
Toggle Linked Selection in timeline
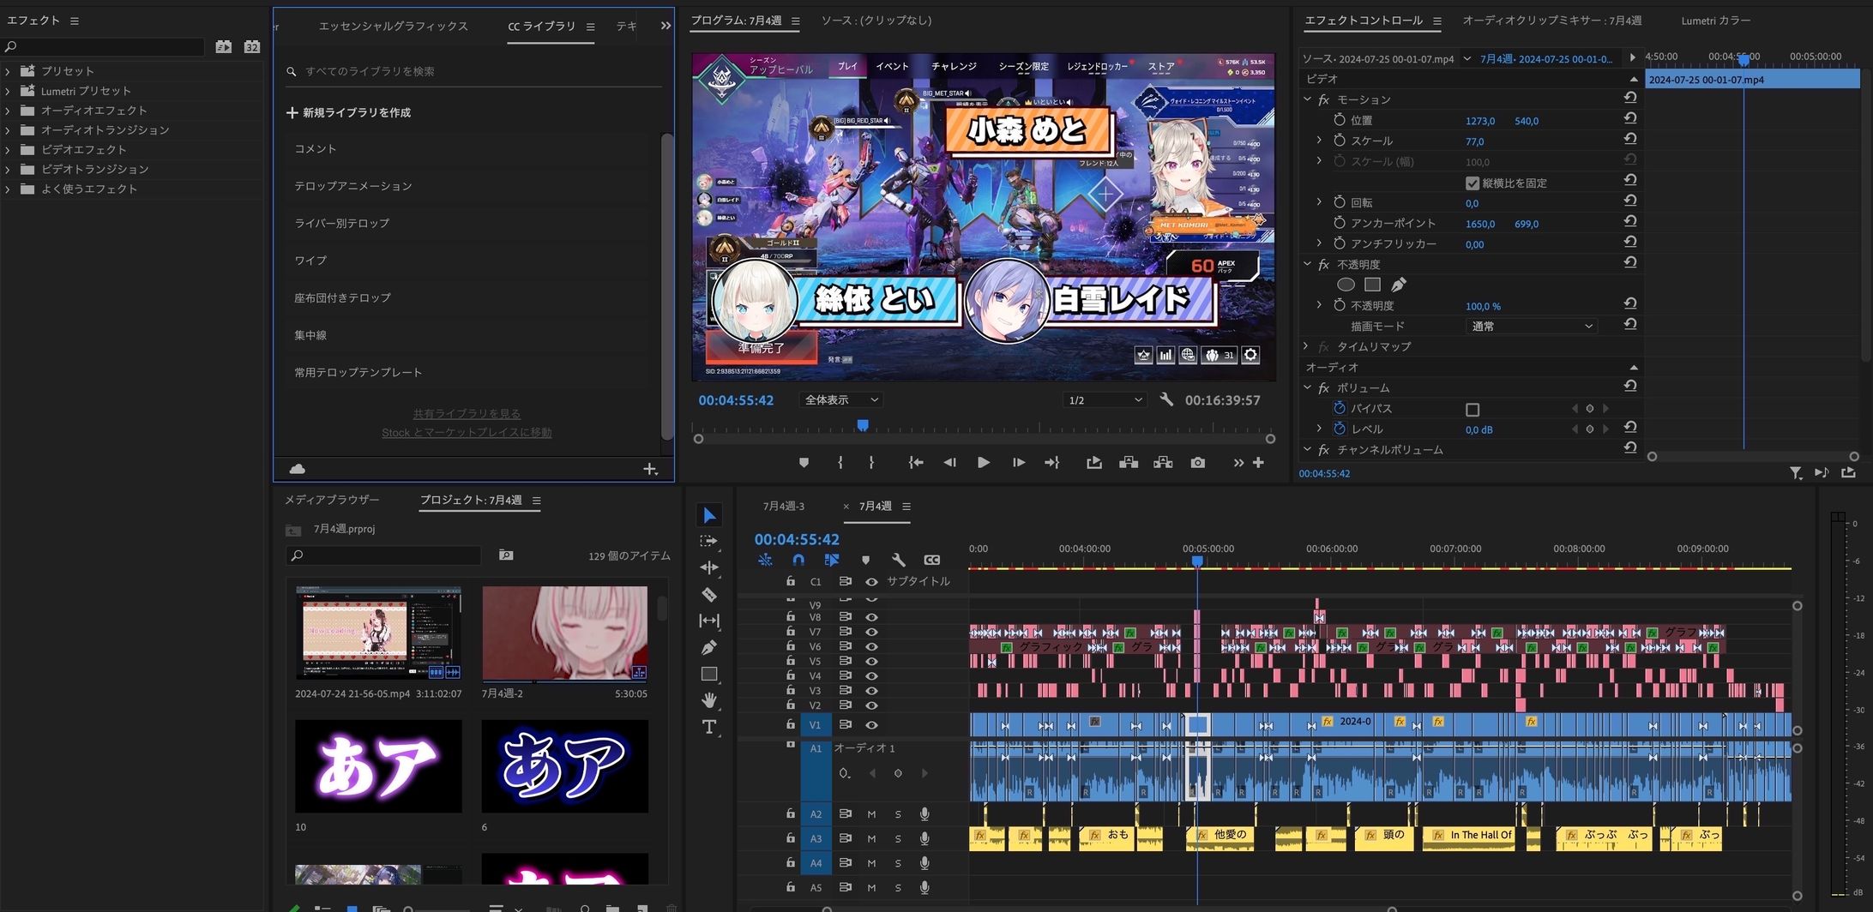coord(832,560)
